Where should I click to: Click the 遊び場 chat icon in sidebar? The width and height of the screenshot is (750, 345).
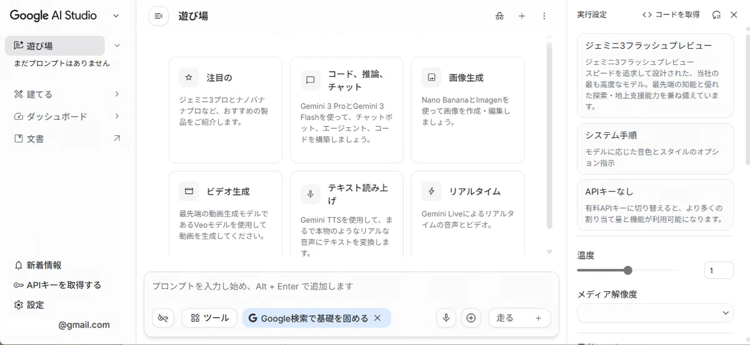19,46
